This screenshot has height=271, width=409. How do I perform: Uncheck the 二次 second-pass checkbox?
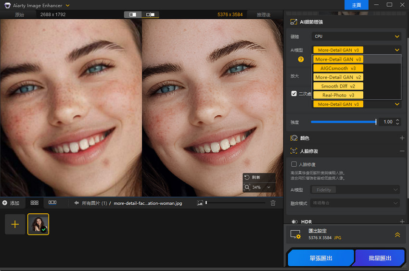click(x=294, y=93)
